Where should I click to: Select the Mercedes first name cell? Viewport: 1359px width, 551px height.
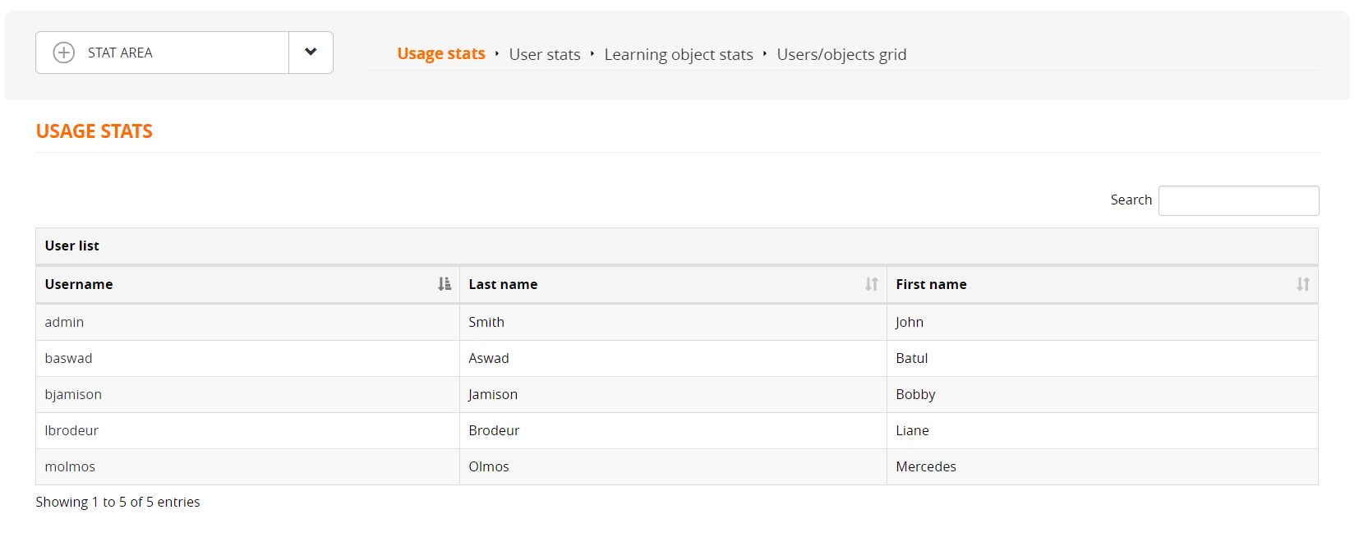(x=1103, y=466)
